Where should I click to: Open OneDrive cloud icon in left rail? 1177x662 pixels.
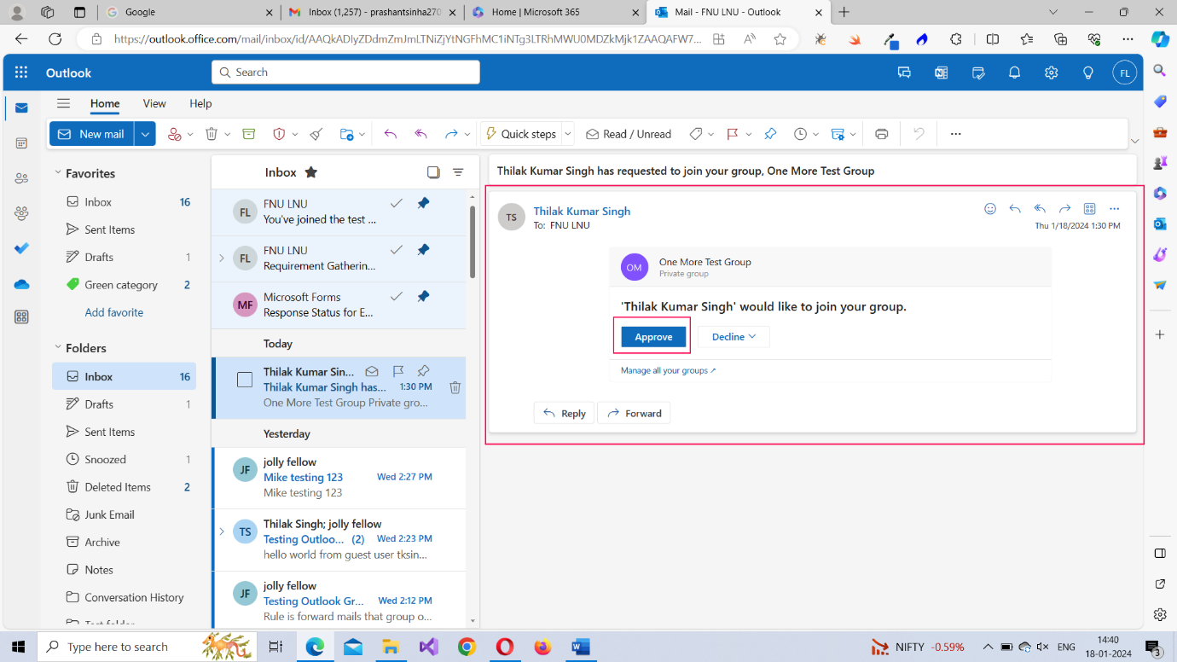point(21,284)
